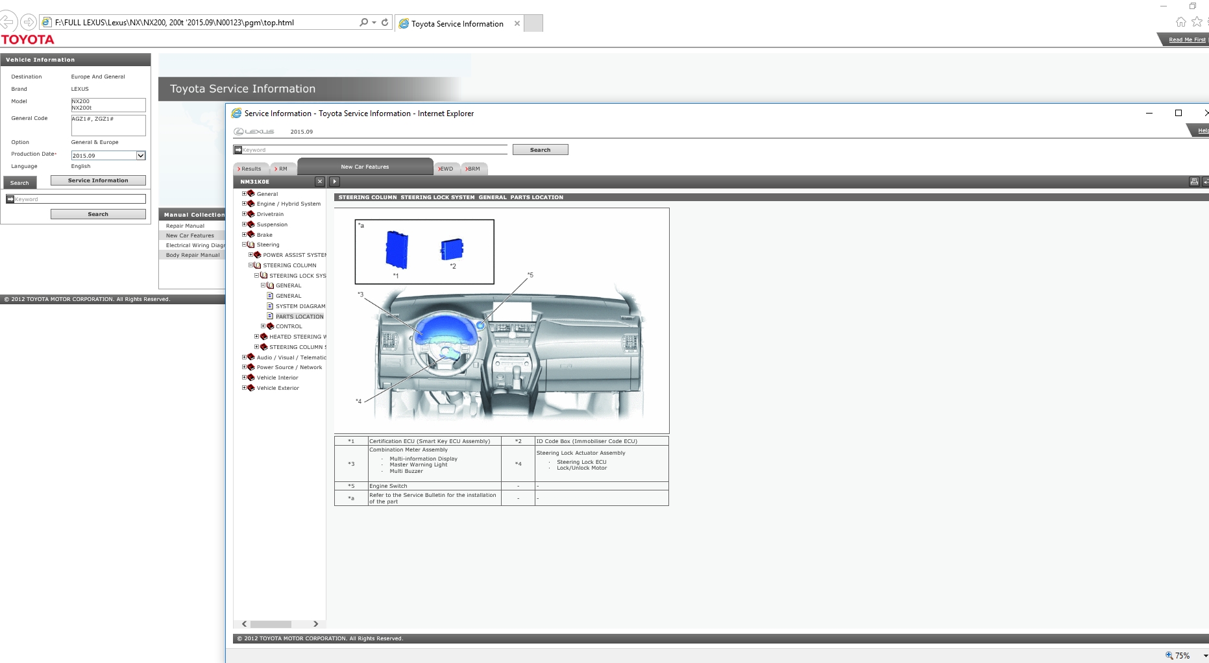
Task: Click the Service Information button
Action: [x=98, y=180]
